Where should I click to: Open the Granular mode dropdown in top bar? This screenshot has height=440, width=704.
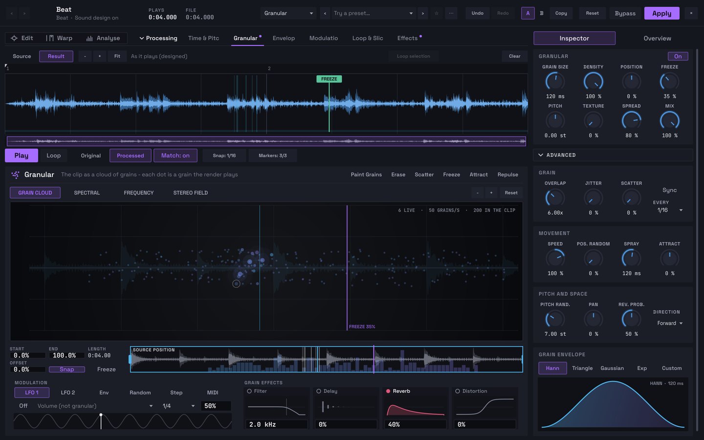tap(288, 13)
